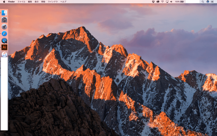
Task: Launch Adobe Illustrator from the dock
Action: point(4,47)
